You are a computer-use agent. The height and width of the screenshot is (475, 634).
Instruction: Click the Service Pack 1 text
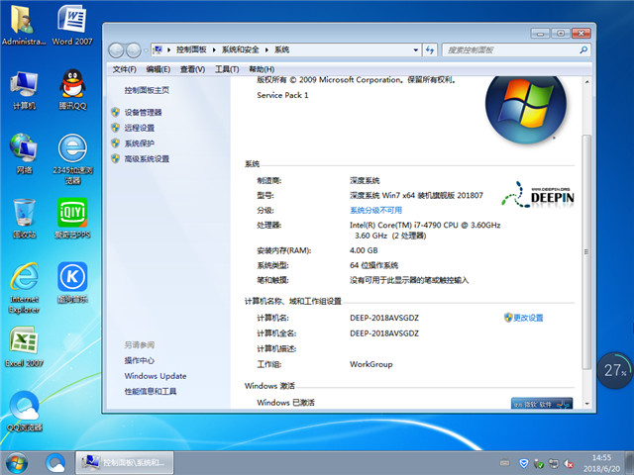click(x=282, y=95)
